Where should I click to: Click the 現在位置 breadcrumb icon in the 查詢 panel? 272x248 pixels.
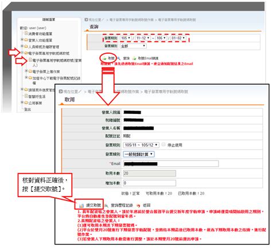(x=86, y=19)
